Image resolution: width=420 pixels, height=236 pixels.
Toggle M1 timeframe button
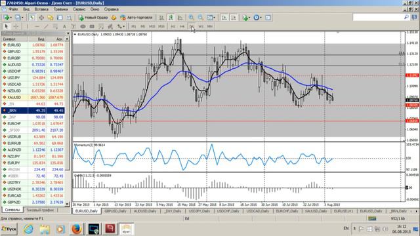pos(134,26)
